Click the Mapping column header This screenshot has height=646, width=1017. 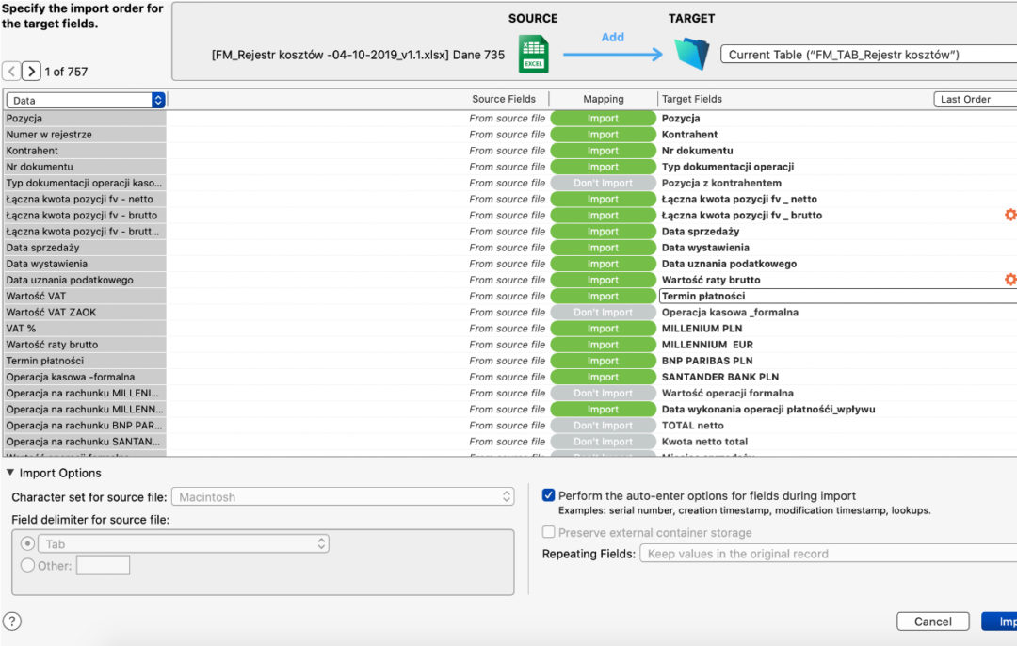tap(604, 99)
